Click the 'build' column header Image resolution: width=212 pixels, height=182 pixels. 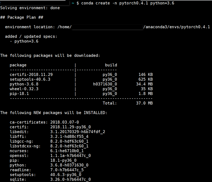point(111,65)
